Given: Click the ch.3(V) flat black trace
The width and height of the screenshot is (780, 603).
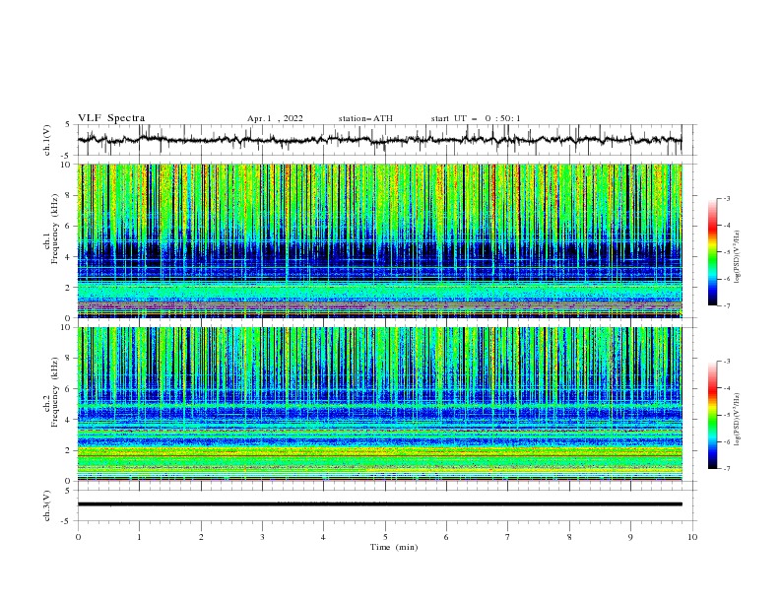Looking at the screenshot, I should coord(380,504).
